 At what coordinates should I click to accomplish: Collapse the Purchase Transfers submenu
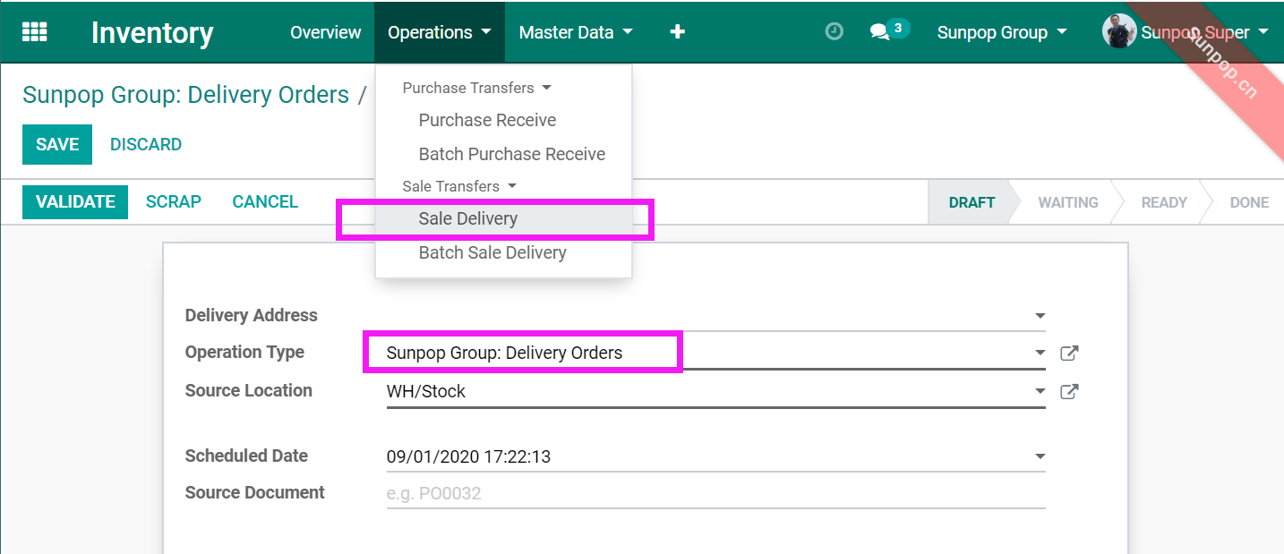[476, 88]
